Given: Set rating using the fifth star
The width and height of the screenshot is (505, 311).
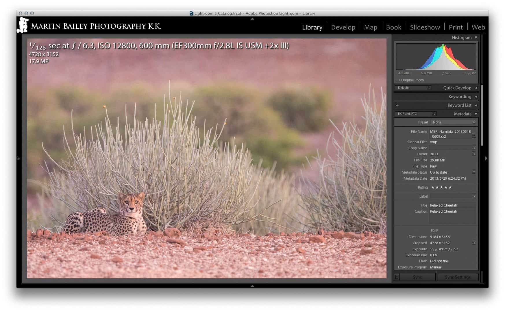Looking at the screenshot, I should pyautogui.click(x=450, y=187).
